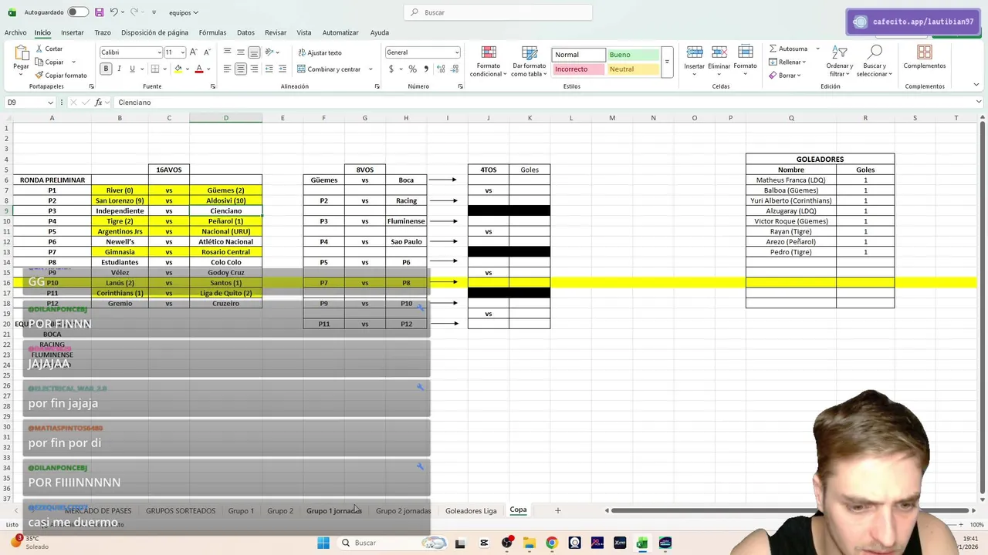Image resolution: width=988 pixels, height=555 pixels.
Task: Open the Datos ribbon tab
Action: (x=245, y=32)
